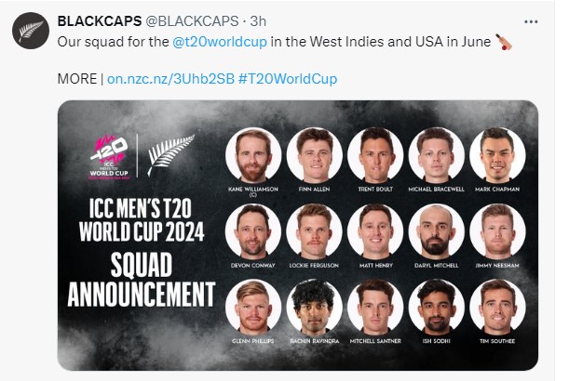
Task: Click Michael Bracewell's portrait
Action: (x=436, y=155)
